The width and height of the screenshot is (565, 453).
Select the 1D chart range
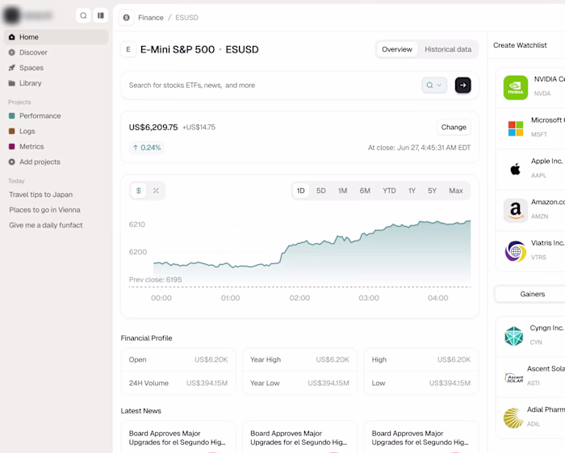click(300, 191)
